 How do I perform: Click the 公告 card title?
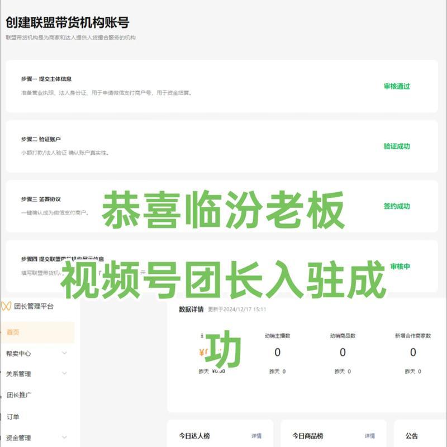tap(412, 436)
